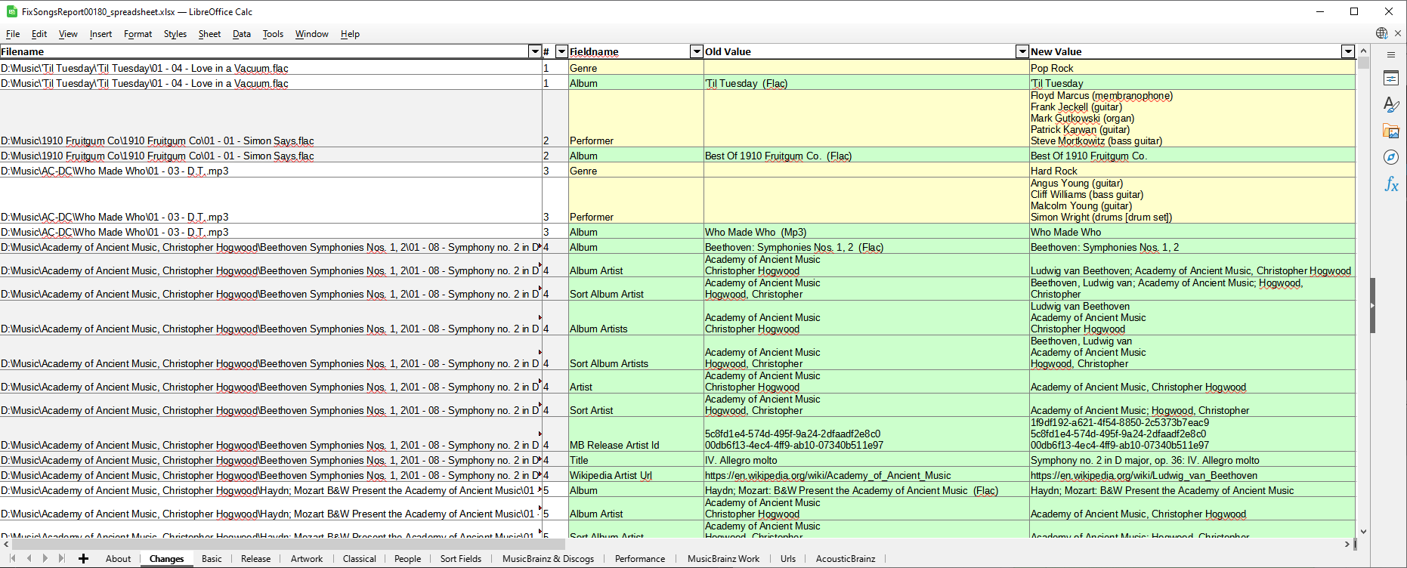Open the sidebar Gallery panel icon
1407x568 pixels.
pos(1391,131)
